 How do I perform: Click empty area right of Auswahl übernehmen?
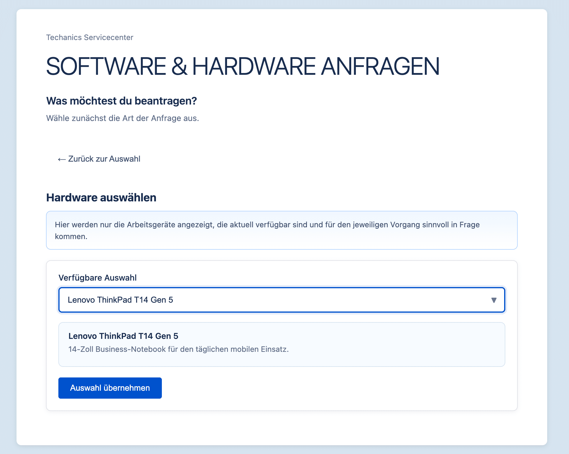tap(324, 388)
